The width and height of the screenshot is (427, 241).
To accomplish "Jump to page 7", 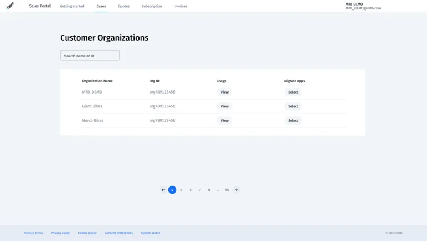I will coord(200,190).
